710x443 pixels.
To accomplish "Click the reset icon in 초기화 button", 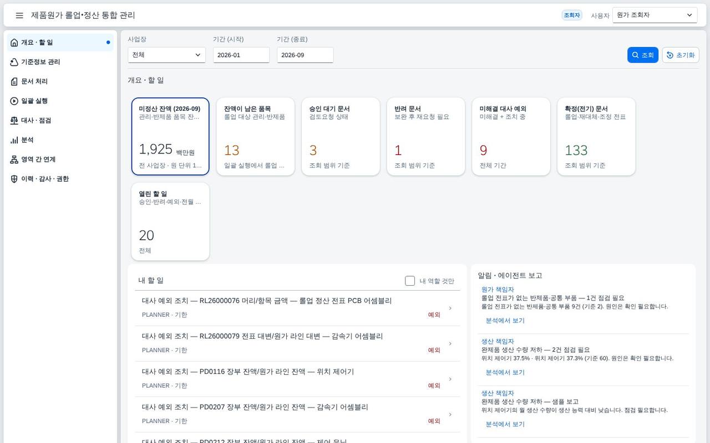I will tap(670, 55).
